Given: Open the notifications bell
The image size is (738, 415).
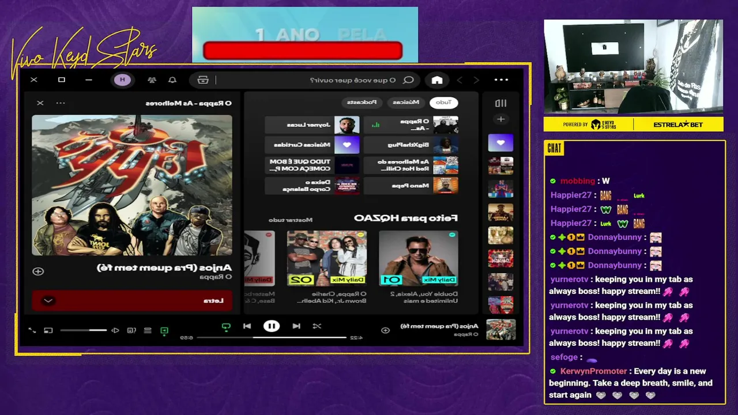Looking at the screenshot, I should click(x=172, y=80).
